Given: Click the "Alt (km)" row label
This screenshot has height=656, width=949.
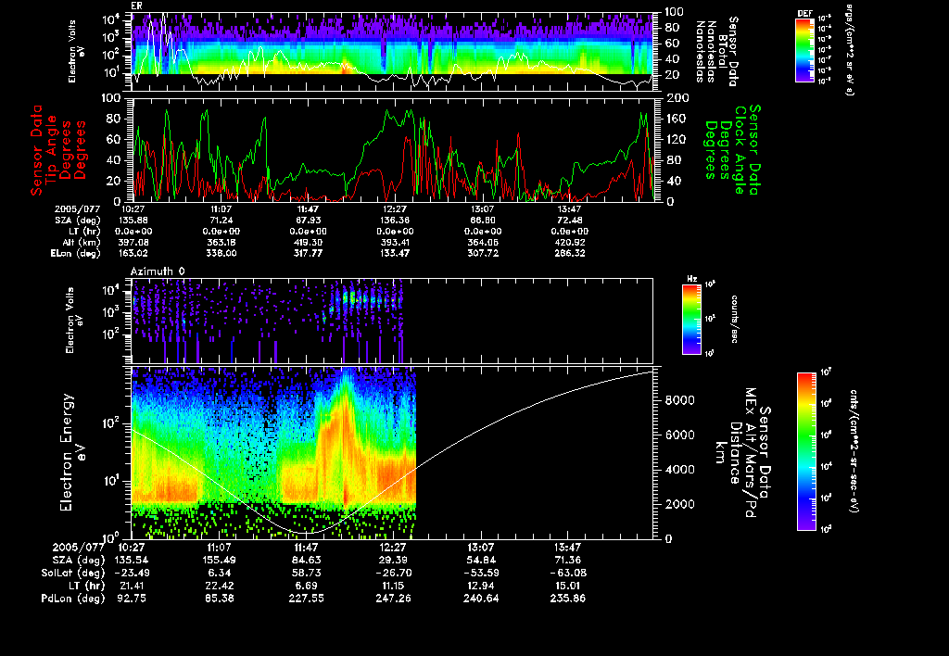Looking at the screenshot, I should coord(83,242).
